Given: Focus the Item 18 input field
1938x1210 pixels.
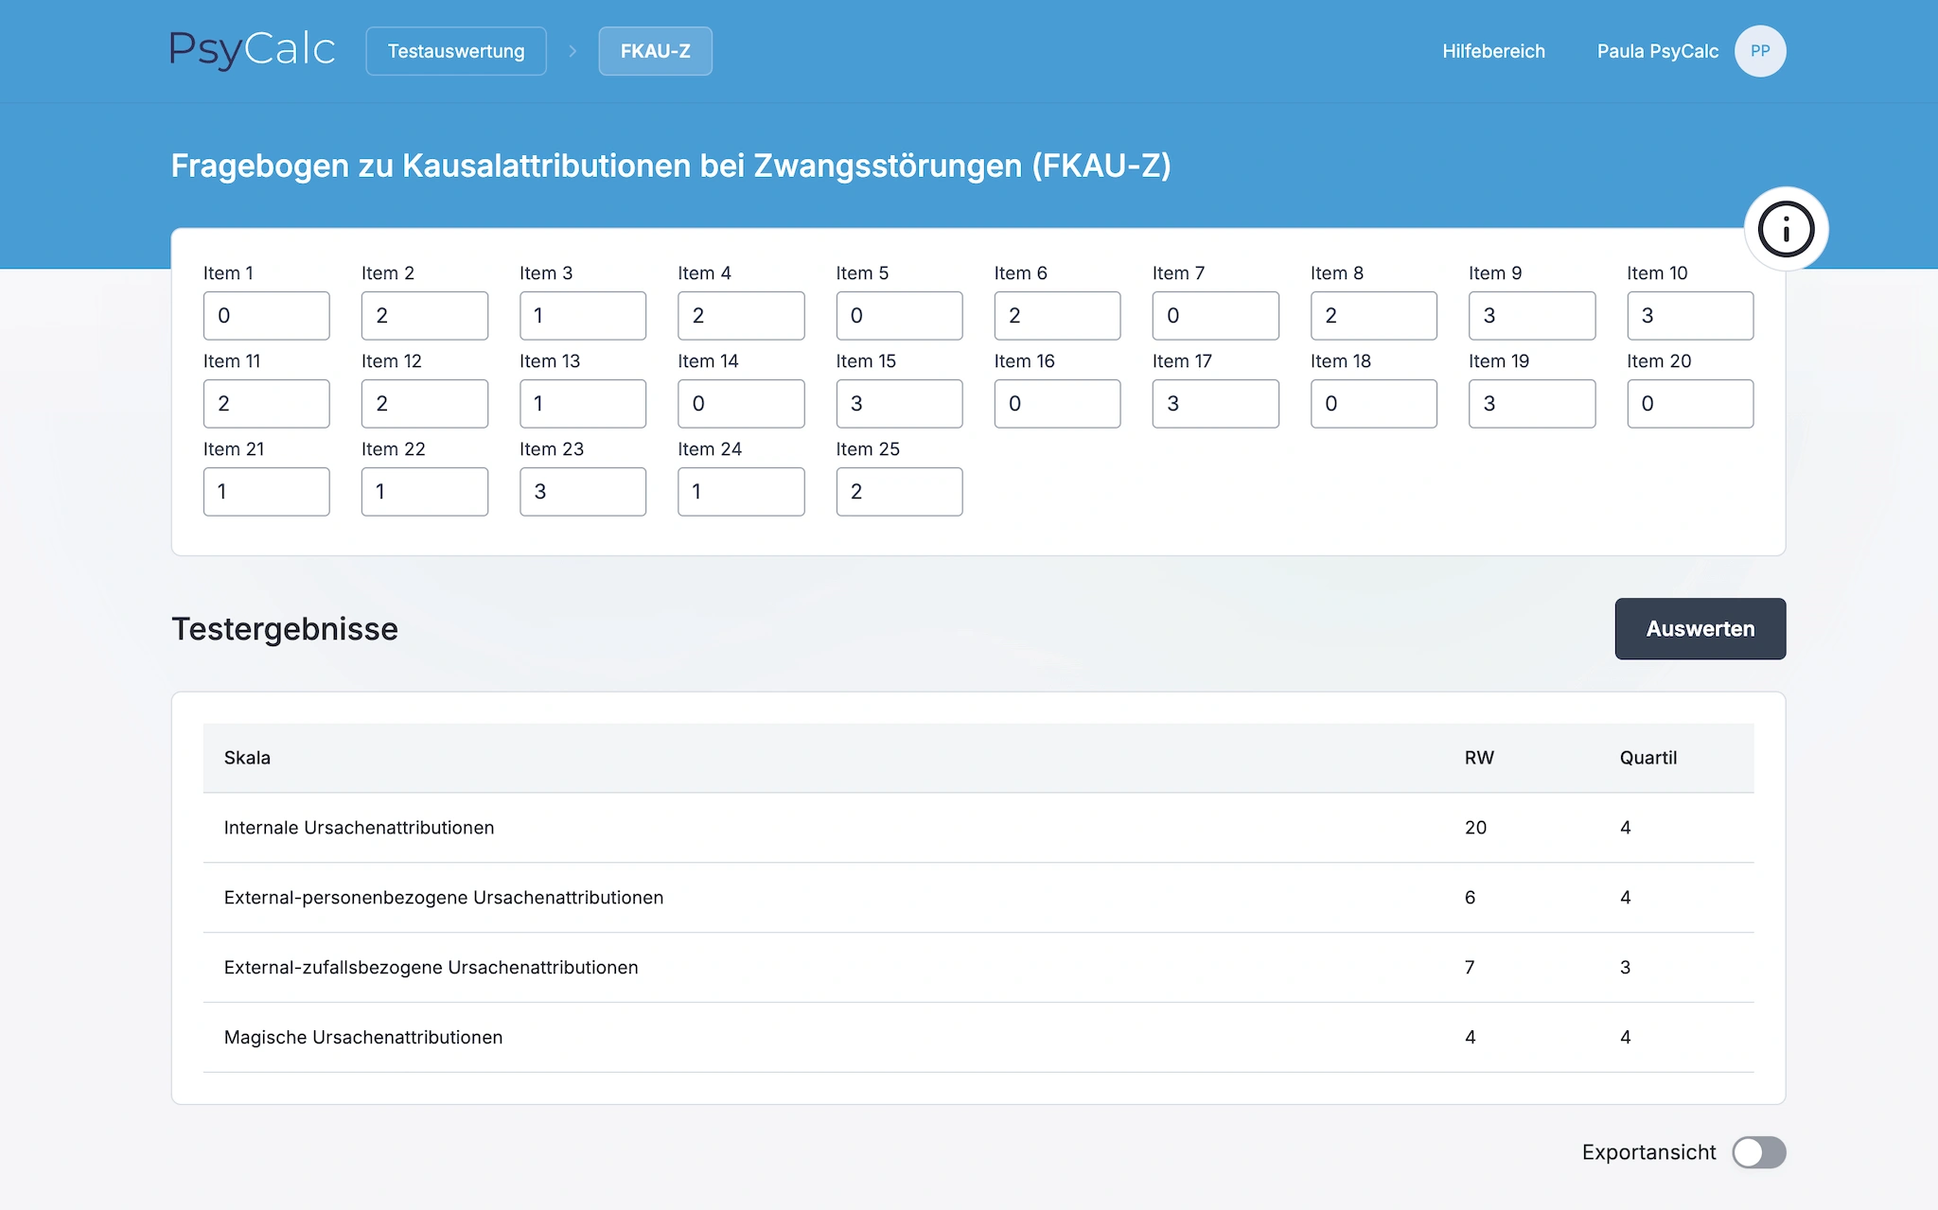Looking at the screenshot, I should [x=1374, y=404].
